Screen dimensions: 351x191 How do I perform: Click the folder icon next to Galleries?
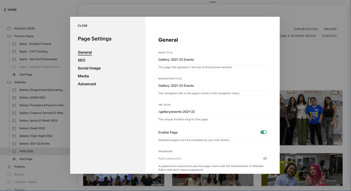pos(9,82)
